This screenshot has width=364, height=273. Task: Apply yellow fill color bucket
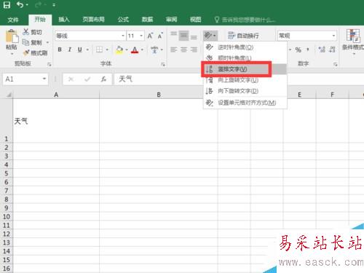[x=119, y=50]
